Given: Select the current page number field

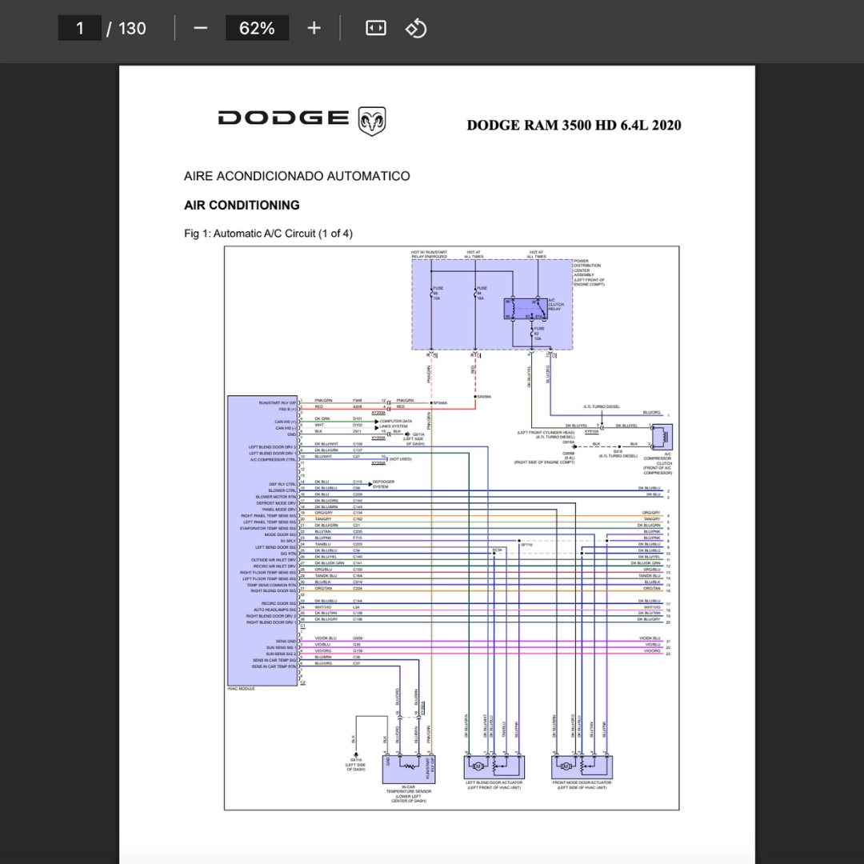Looking at the screenshot, I should 80,28.
